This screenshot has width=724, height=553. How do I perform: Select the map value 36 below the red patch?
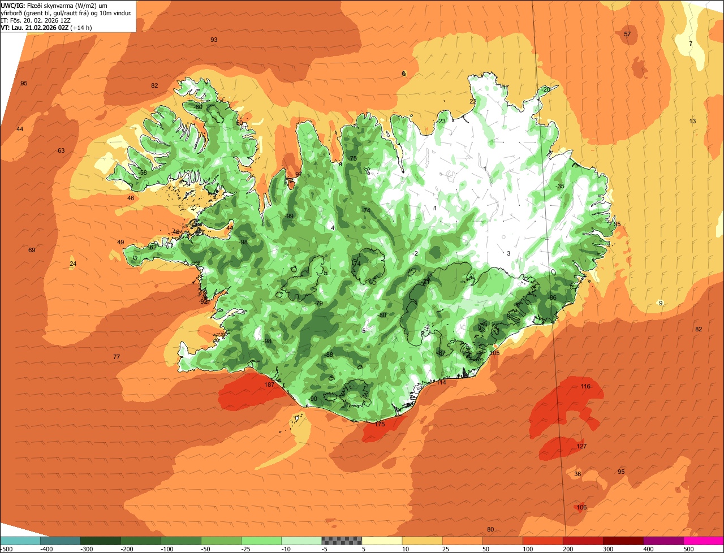(x=578, y=474)
